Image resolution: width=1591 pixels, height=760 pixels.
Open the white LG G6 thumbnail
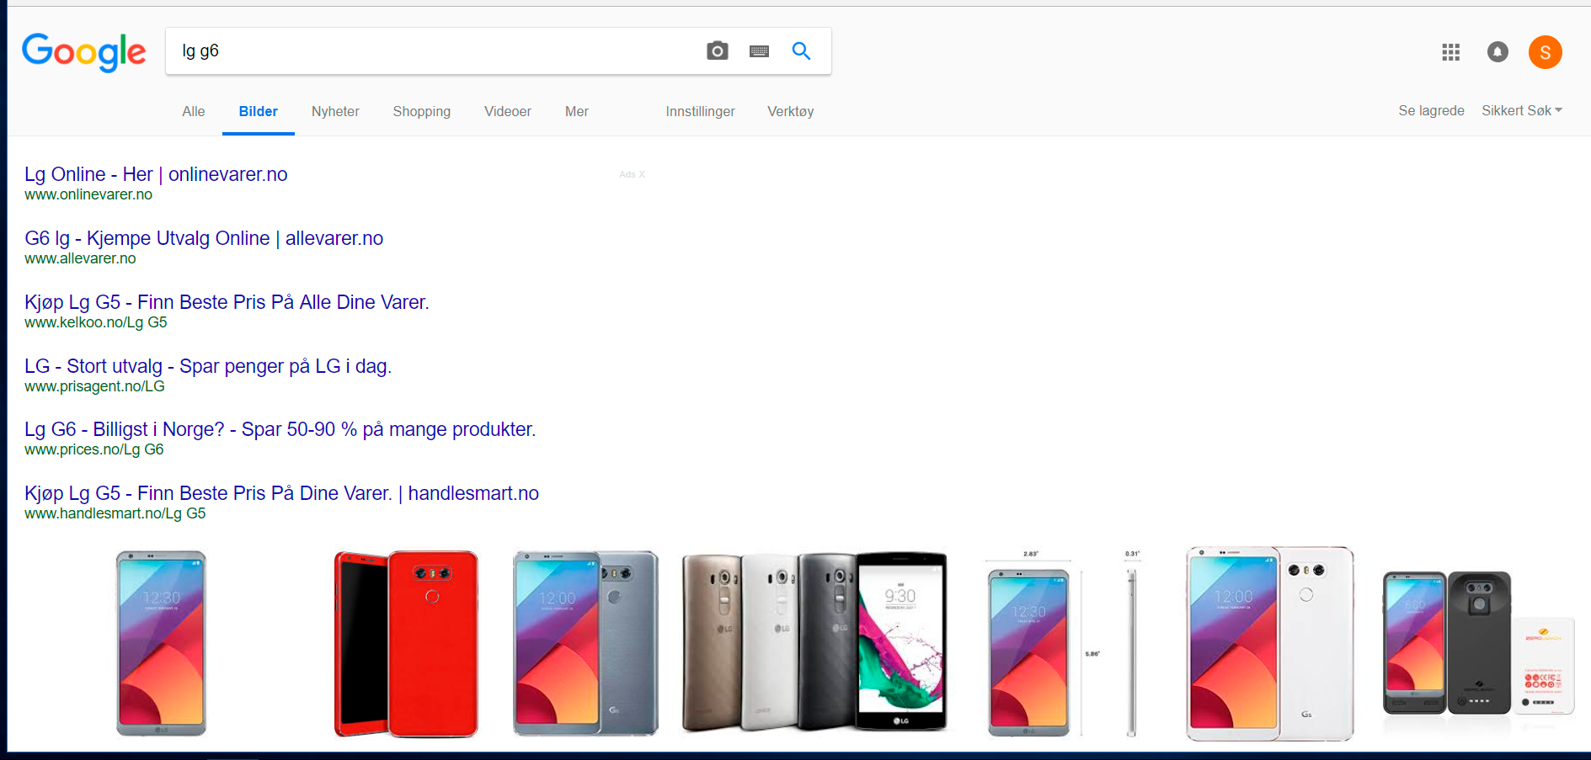(1270, 644)
